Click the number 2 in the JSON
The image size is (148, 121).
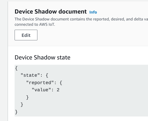click(x=58, y=90)
